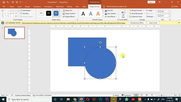Open the Insert ribbon tab

point(20,7)
